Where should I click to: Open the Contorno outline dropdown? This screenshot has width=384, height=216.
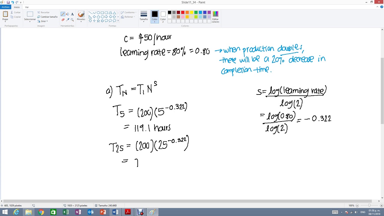coord(129,13)
